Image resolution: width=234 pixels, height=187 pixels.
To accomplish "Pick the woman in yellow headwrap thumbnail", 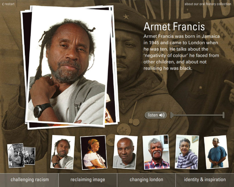I will click(x=94, y=152).
